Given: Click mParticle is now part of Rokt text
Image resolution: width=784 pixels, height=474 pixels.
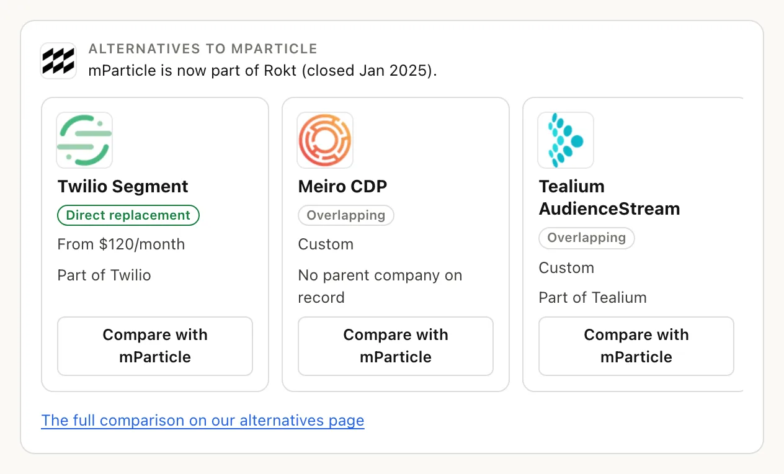Looking at the screenshot, I should point(263,70).
